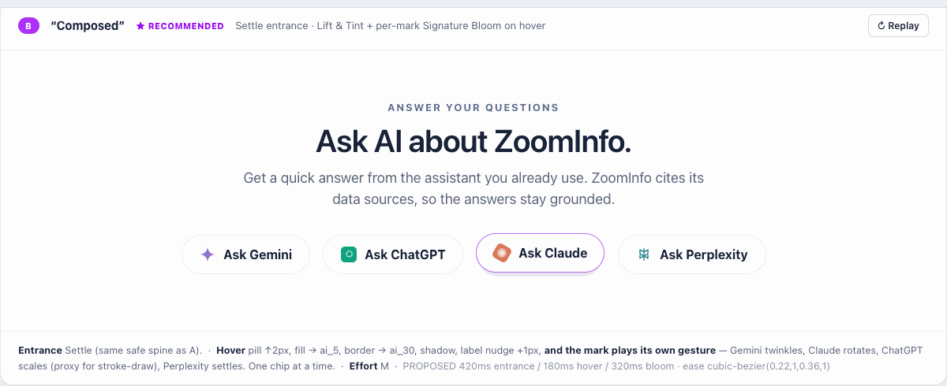Click the Ask AI about ZoomInfo heading
947x386 pixels.
click(x=473, y=142)
